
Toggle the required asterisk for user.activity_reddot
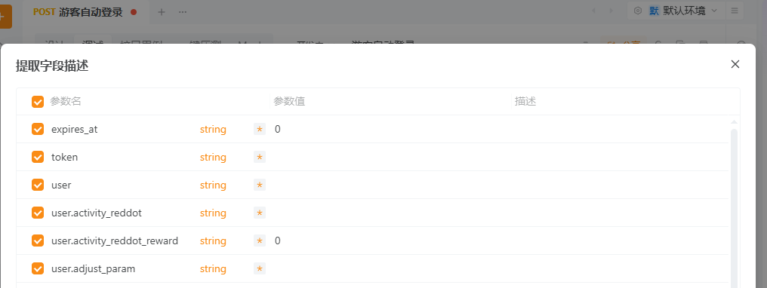[x=260, y=213]
